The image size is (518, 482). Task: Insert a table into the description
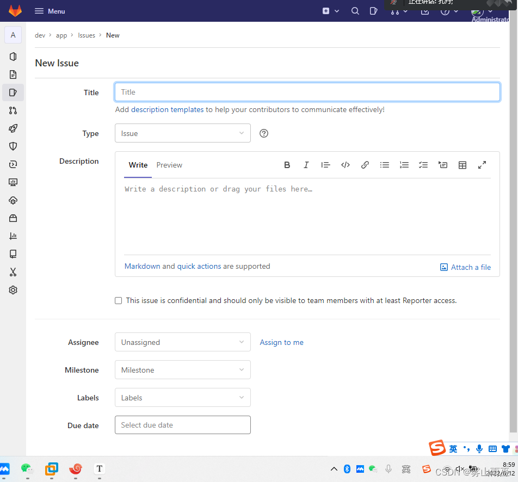[x=462, y=165]
